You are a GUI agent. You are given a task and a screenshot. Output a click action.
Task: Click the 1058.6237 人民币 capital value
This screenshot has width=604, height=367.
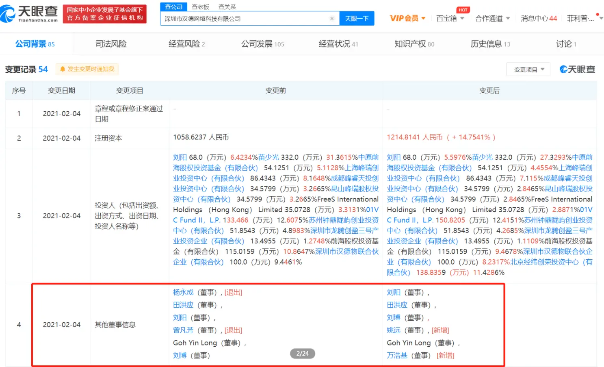coord(201,137)
